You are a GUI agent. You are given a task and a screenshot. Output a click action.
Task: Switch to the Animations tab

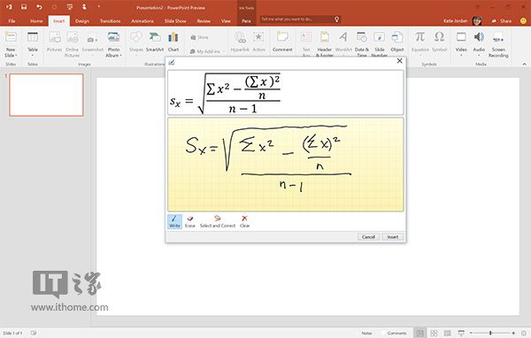[x=142, y=21]
